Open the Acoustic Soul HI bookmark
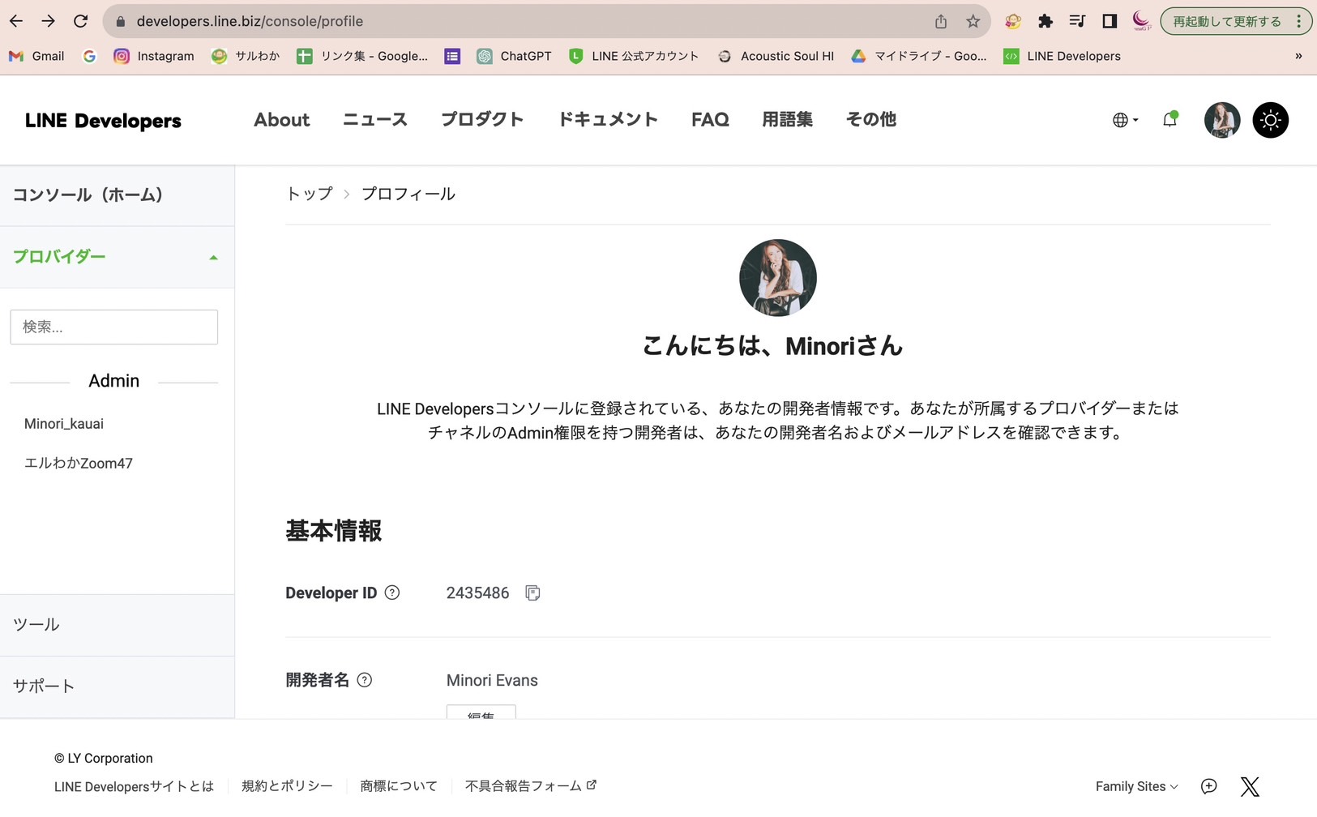 click(x=776, y=56)
